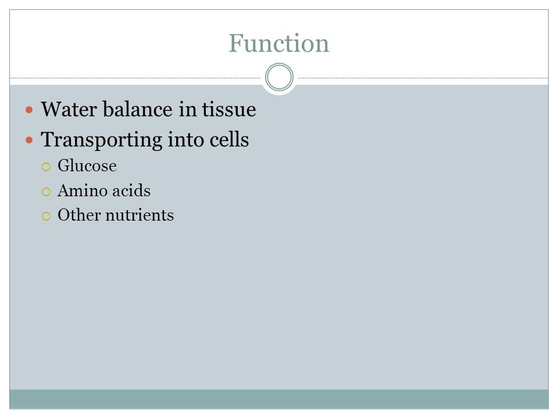Click the yellow ring bullet beside Amino acids
Screen dimensions: 558x418
coord(46,192)
